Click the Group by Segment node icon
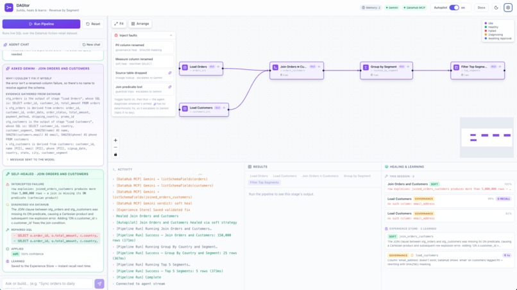 point(366,67)
